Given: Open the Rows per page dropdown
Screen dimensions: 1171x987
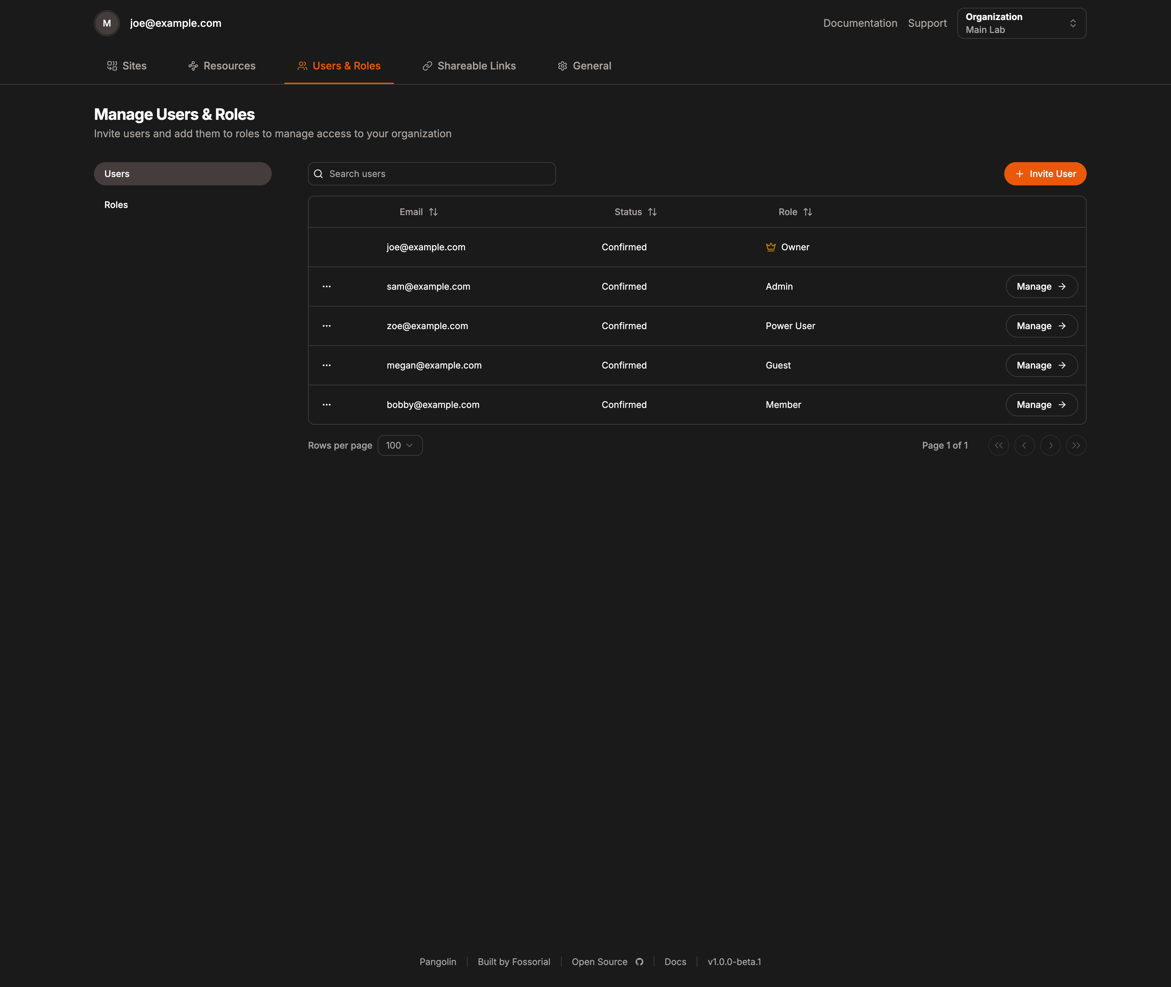Looking at the screenshot, I should (x=400, y=445).
